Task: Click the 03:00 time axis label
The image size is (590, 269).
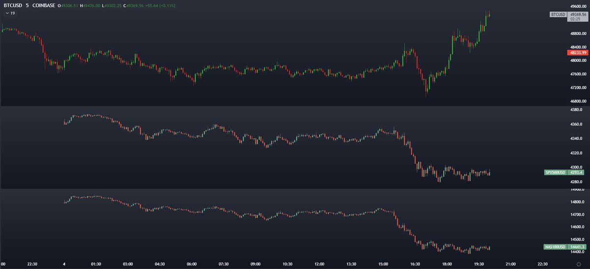Action: 128,264
